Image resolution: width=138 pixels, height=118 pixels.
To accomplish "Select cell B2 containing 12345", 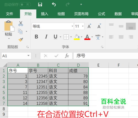I will tap(38, 76).
